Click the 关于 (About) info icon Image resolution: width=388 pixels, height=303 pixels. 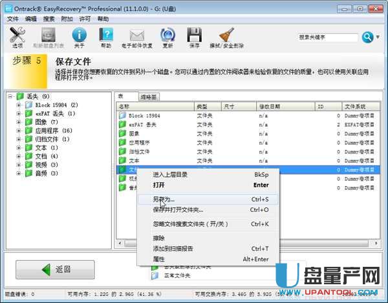(79, 36)
